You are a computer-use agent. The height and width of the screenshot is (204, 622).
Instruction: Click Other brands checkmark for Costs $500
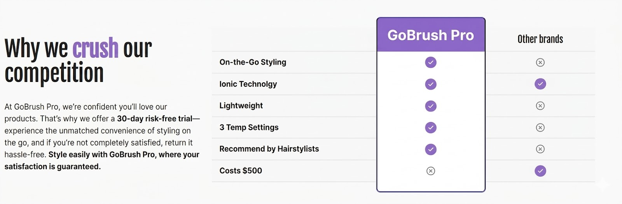(540, 171)
